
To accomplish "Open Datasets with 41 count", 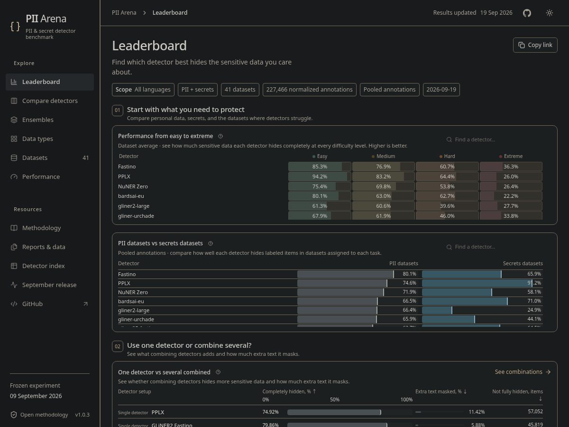I will point(50,158).
